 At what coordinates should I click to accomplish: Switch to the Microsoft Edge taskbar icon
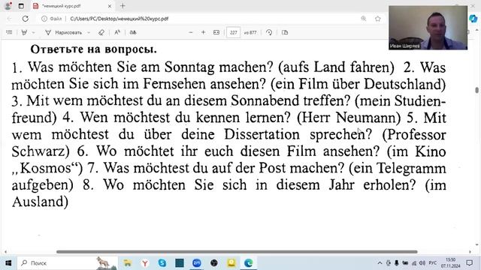pyautogui.click(x=249, y=263)
